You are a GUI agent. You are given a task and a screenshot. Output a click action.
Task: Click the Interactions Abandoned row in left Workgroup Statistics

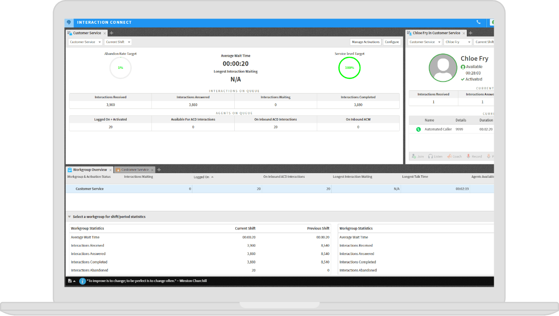pyautogui.click(x=200, y=270)
